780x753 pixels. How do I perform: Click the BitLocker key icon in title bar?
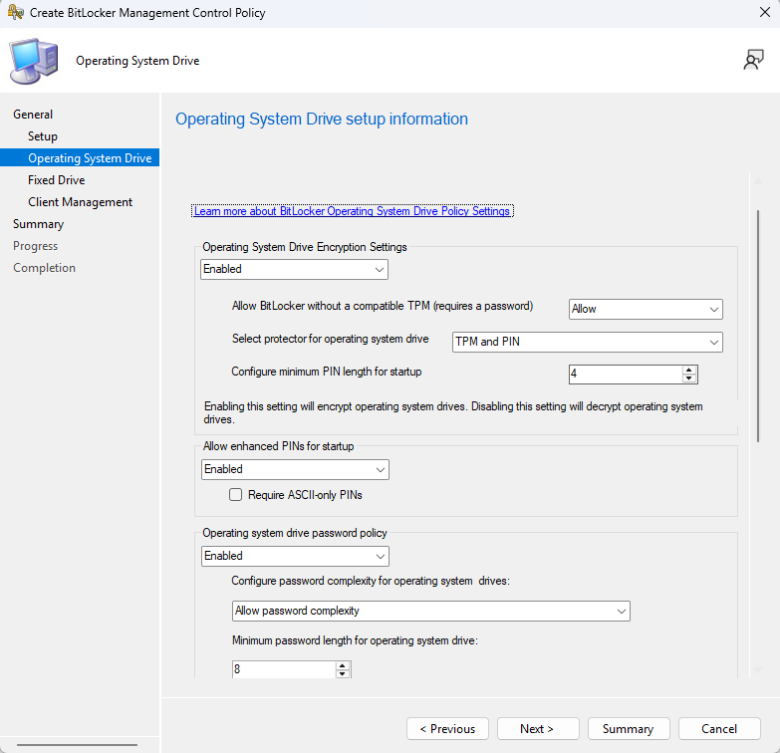(15, 12)
